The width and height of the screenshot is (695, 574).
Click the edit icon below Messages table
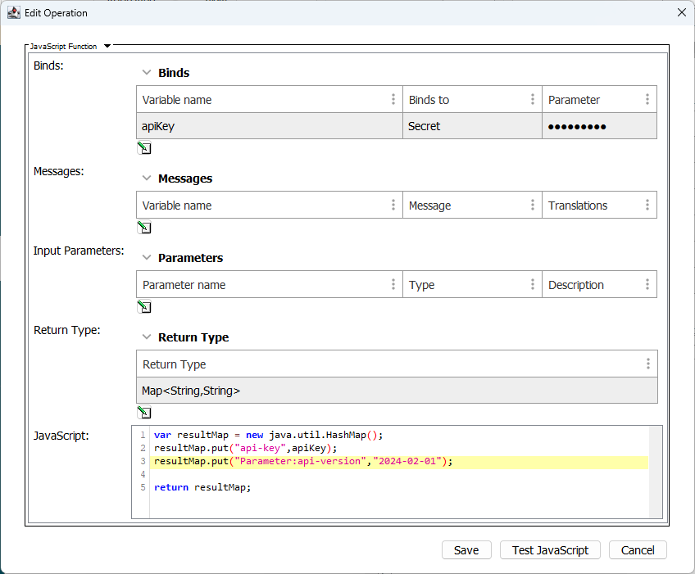(144, 228)
